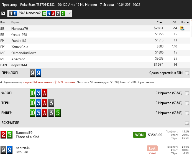Open the hand selector dropdown arrow
The width and height of the screenshot is (192, 157).
coord(70,13)
